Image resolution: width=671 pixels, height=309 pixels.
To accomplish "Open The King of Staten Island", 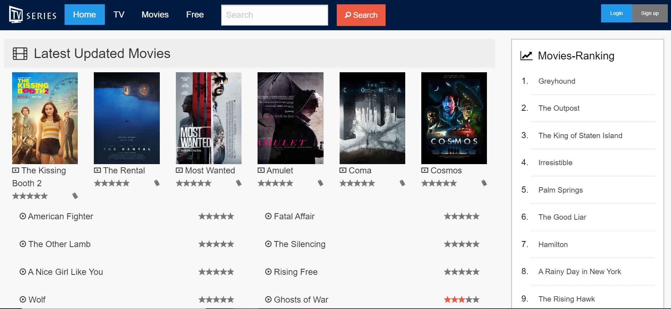I will (580, 136).
